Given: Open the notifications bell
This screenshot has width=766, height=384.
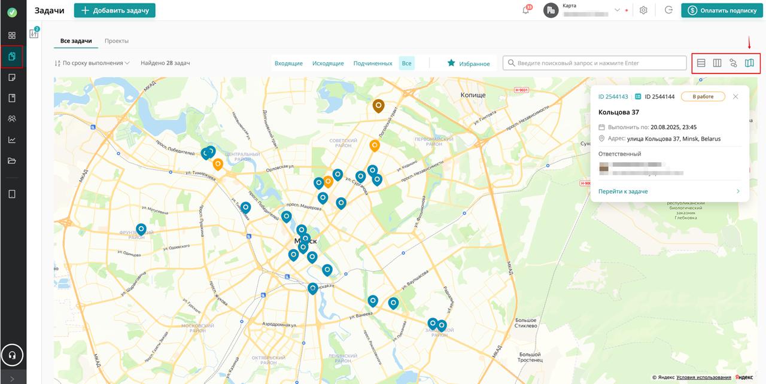Looking at the screenshot, I should coord(526,10).
